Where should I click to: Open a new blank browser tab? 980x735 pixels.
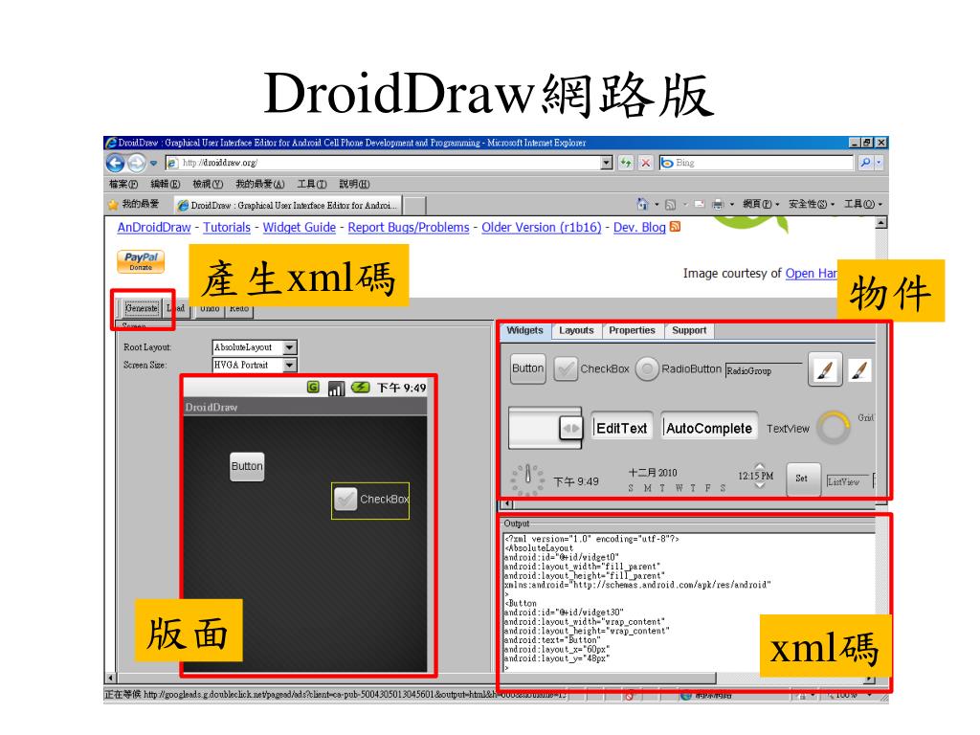[x=415, y=206]
